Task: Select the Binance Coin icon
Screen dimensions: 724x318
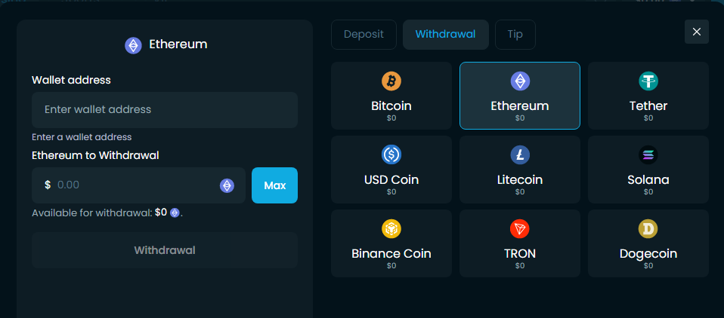Action: (391, 228)
